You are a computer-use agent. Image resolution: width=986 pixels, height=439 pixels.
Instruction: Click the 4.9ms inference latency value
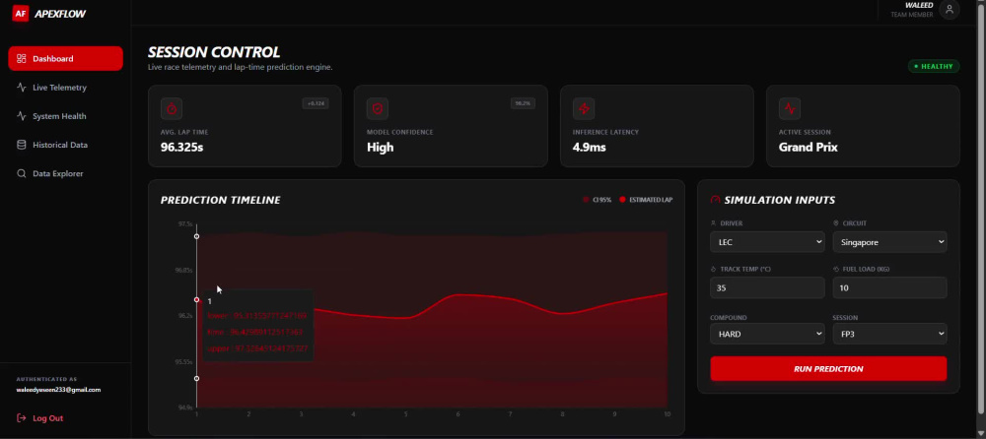pyautogui.click(x=590, y=148)
